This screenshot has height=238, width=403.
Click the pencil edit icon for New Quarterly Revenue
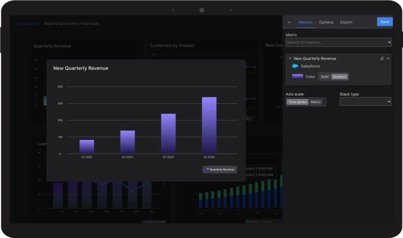tap(382, 58)
